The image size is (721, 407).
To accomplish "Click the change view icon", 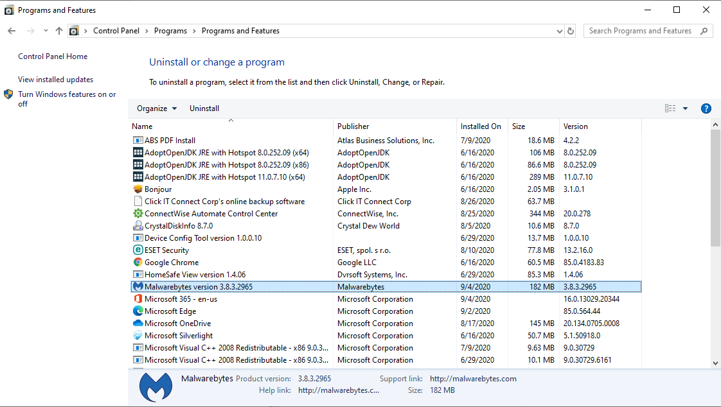I will click(x=670, y=108).
